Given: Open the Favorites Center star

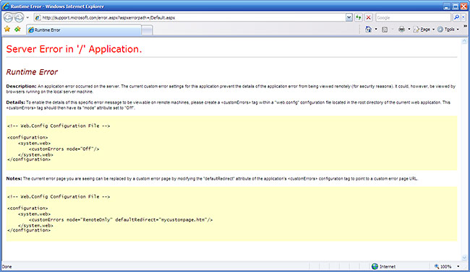Looking at the screenshot, I should click(x=7, y=29).
